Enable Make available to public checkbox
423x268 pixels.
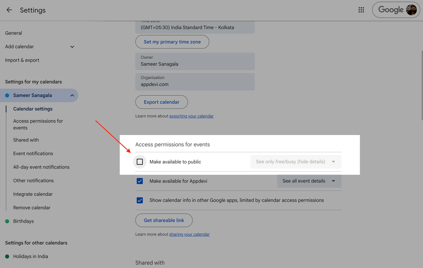140,162
